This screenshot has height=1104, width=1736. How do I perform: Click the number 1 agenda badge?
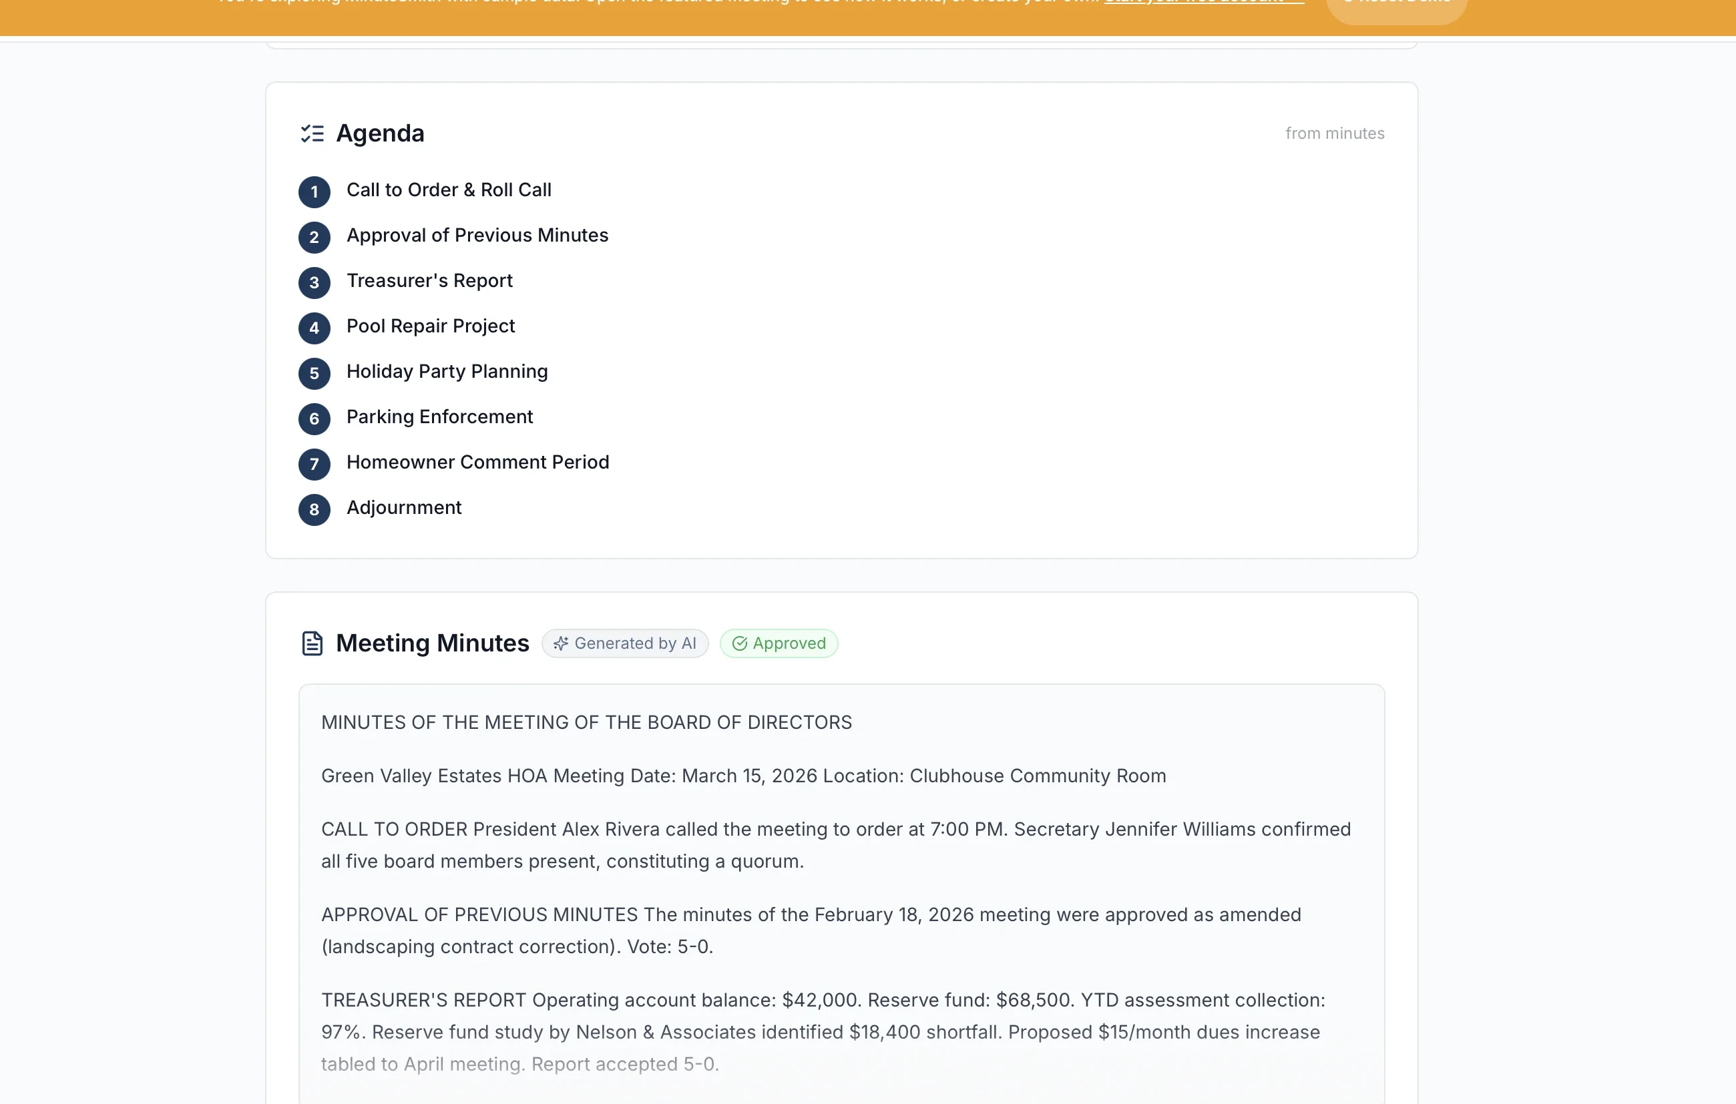[x=314, y=192]
